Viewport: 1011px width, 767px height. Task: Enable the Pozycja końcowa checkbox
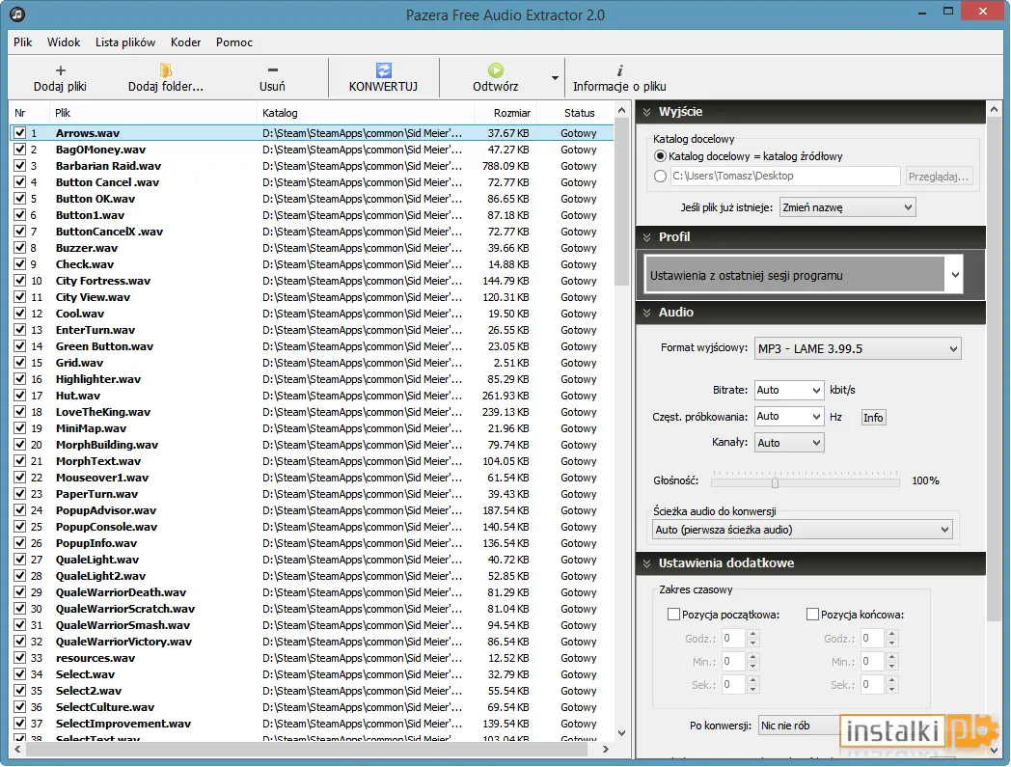coord(812,615)
